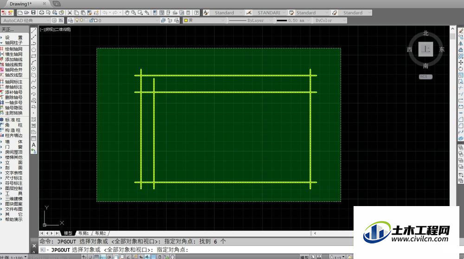The height and width of the screenshot is (259, 464).
Task: Click the Zoom Window icon
Action: (140, 13)
